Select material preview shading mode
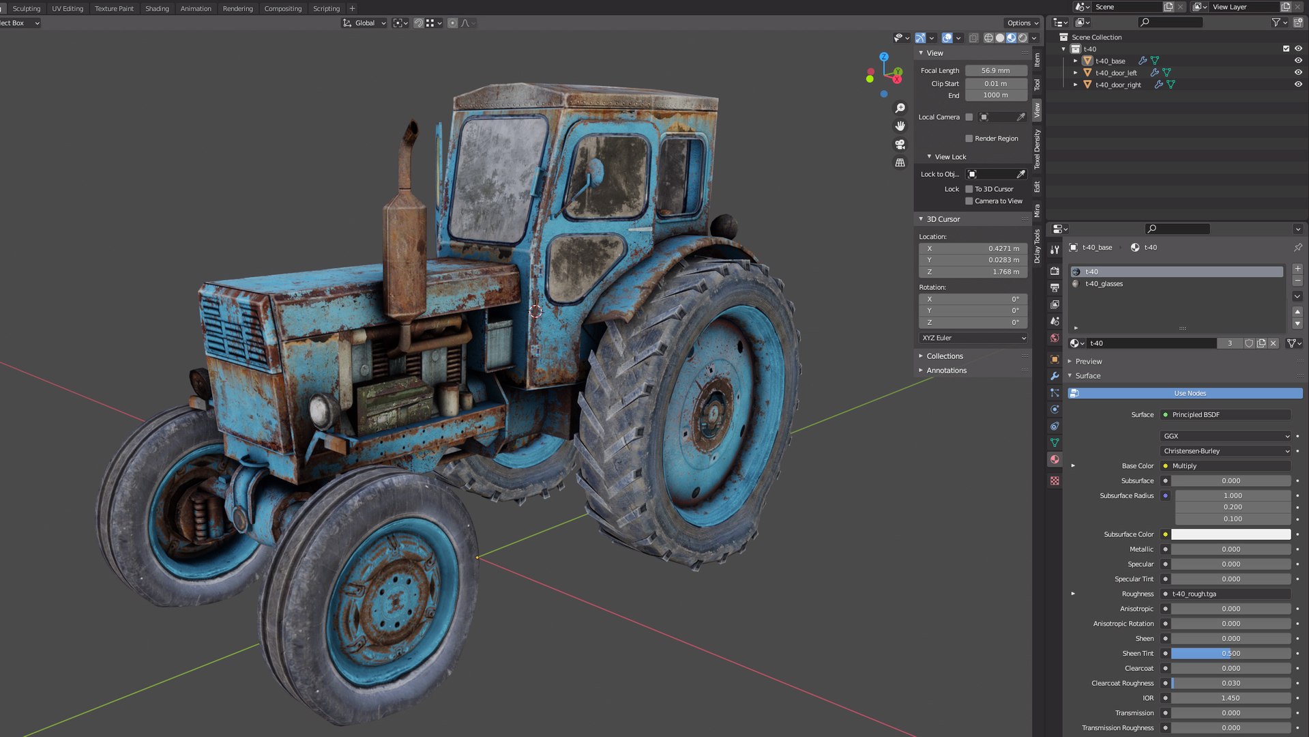Viewport: 1309px width, 737px height. 1012,38
